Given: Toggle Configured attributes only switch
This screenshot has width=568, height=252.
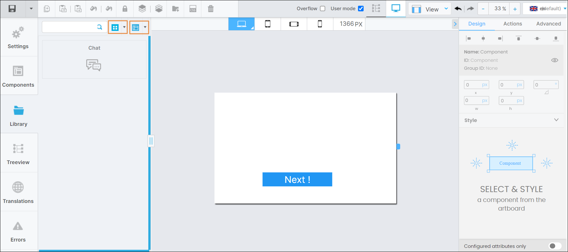Looking at the screenshot, I should (555, 246).
